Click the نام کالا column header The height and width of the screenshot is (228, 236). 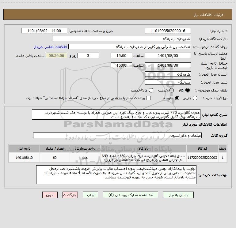[x=143, y=148]
